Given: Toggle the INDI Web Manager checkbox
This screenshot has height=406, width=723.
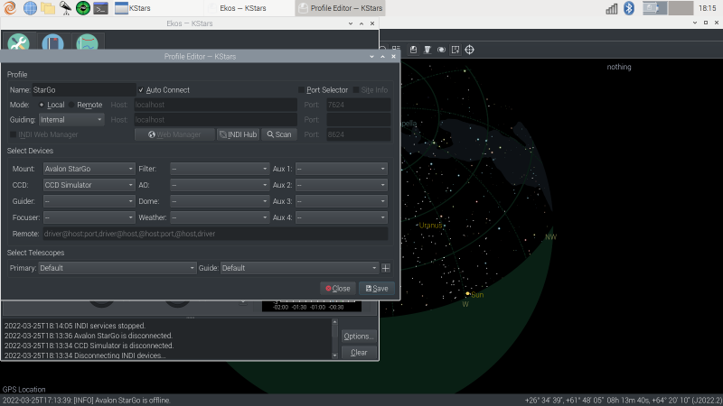Looking at the screenshot, I should [x=13, y=134].
